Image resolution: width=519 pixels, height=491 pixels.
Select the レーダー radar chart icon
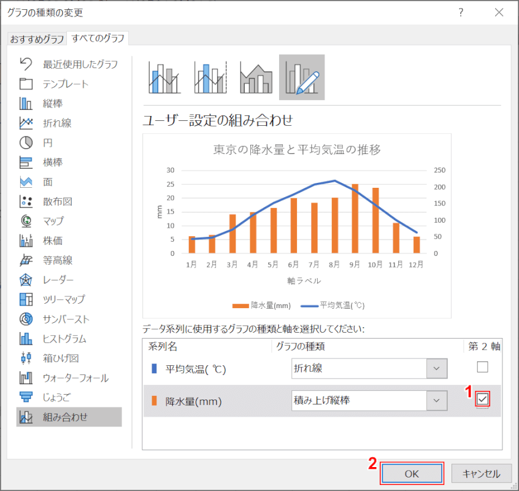[26, 280]
